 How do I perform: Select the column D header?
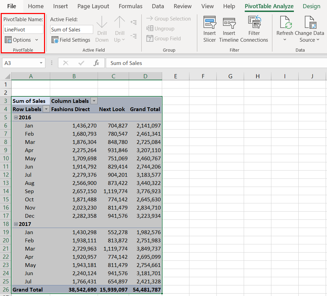point(145,76)
